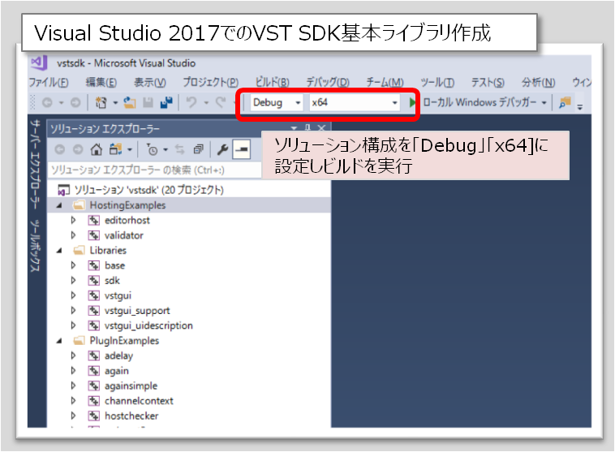This screenshot has width=615, height=452.
Task: Open Properties wrench icon
Action: (x=222, y=149)
